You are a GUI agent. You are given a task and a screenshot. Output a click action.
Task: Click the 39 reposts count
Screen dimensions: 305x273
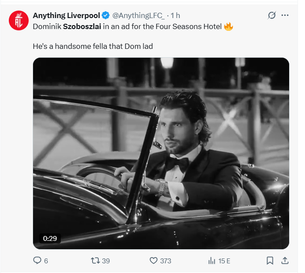tap(106, 261)
